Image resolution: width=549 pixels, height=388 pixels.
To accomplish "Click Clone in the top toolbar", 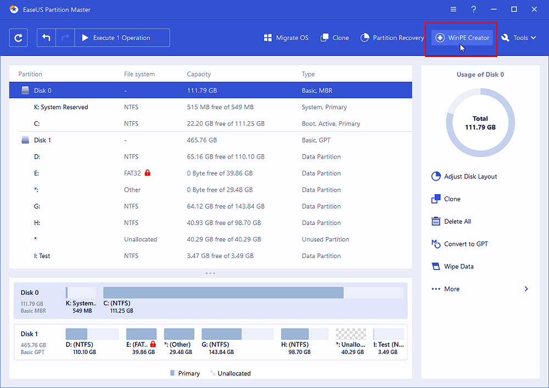I will point(334,38).
